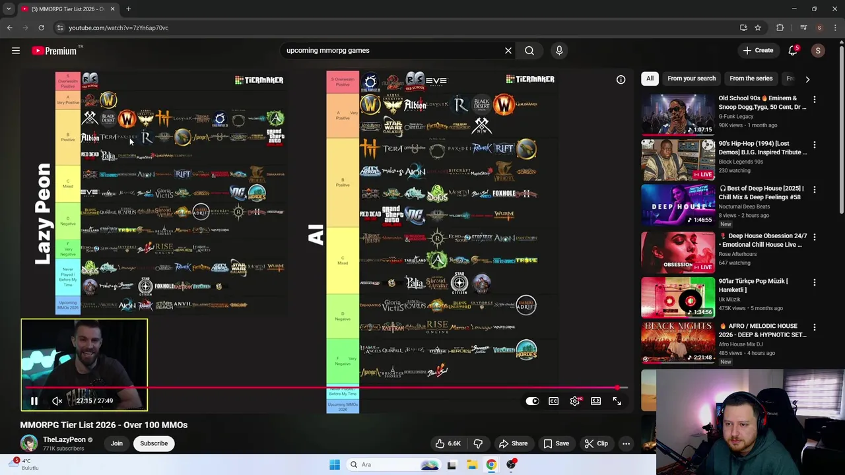Open TheLazyPeon channel avatar

pos(28,443)
